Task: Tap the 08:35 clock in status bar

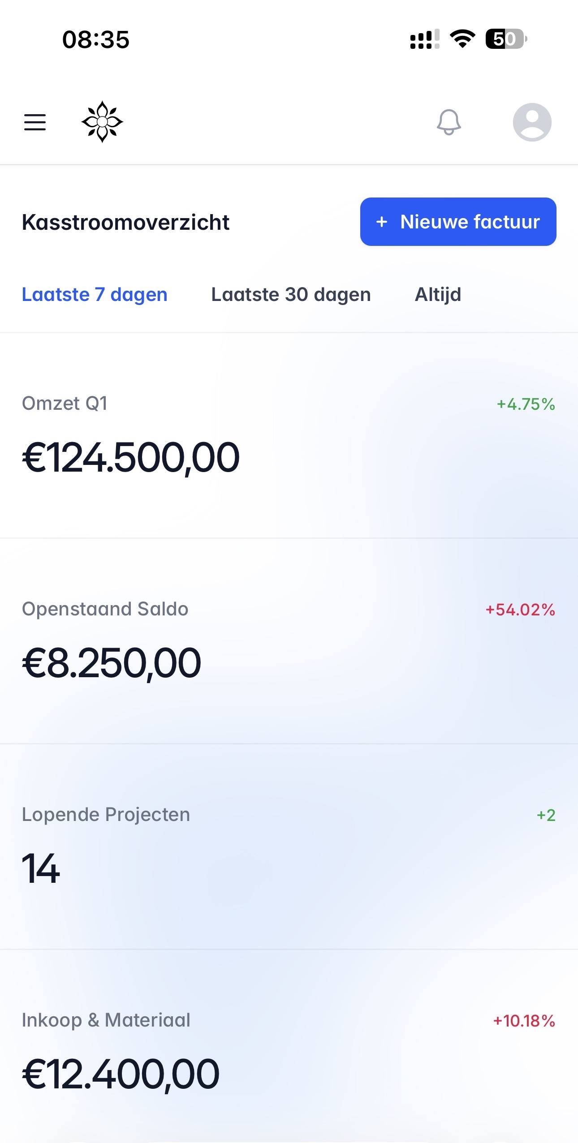Action: click(x=96, y=39)
